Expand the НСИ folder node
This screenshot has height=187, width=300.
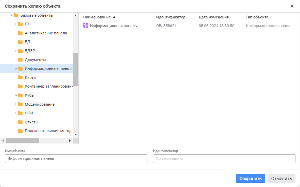pyautogui.click(x=16, y=113)
